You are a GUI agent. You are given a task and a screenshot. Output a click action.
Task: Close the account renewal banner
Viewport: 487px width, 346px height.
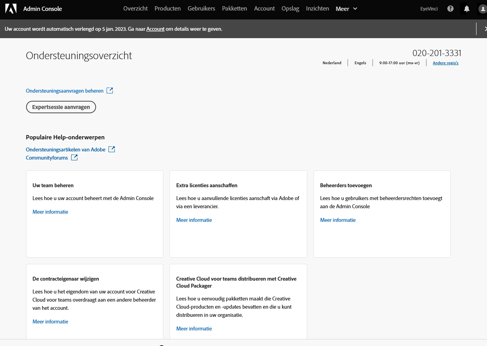(x=485, y=29)
